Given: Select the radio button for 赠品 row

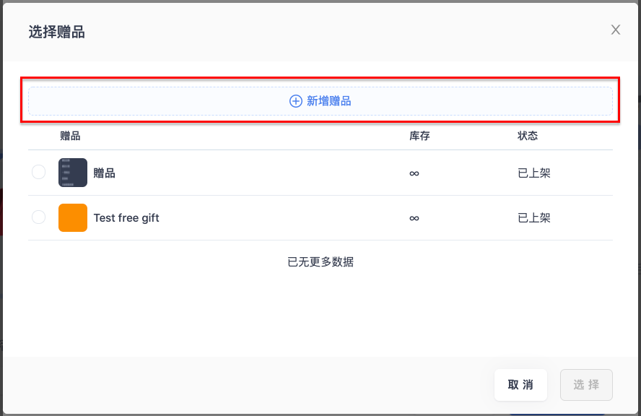Looking at the screenshot, I should (x=39, y=172).
